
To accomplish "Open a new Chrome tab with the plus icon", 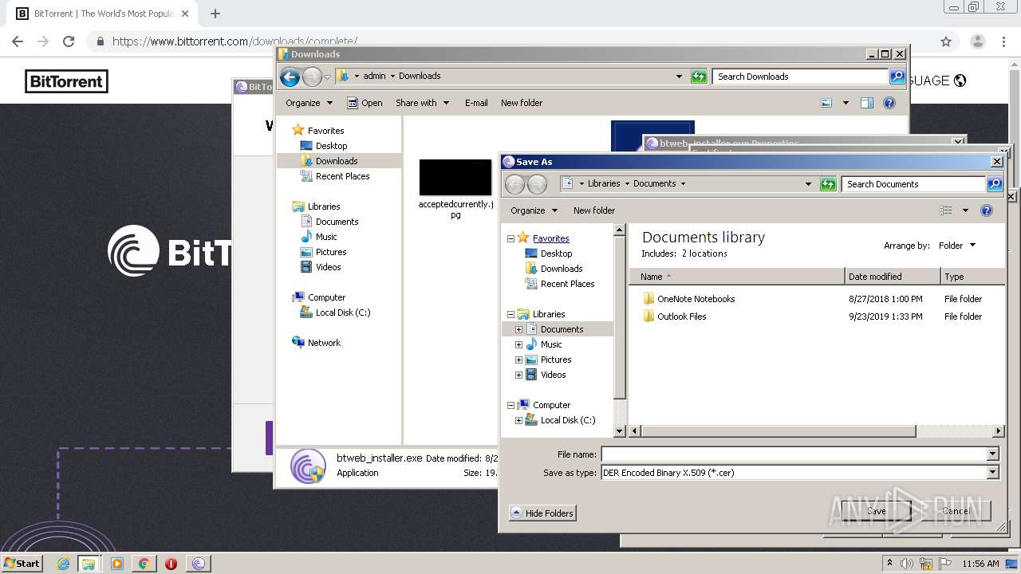I will [215, 14].
